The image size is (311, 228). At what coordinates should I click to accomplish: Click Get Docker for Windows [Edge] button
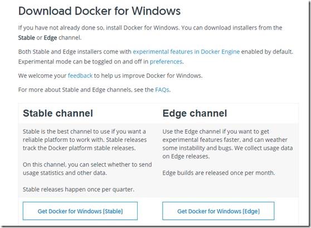pos(218,211)
